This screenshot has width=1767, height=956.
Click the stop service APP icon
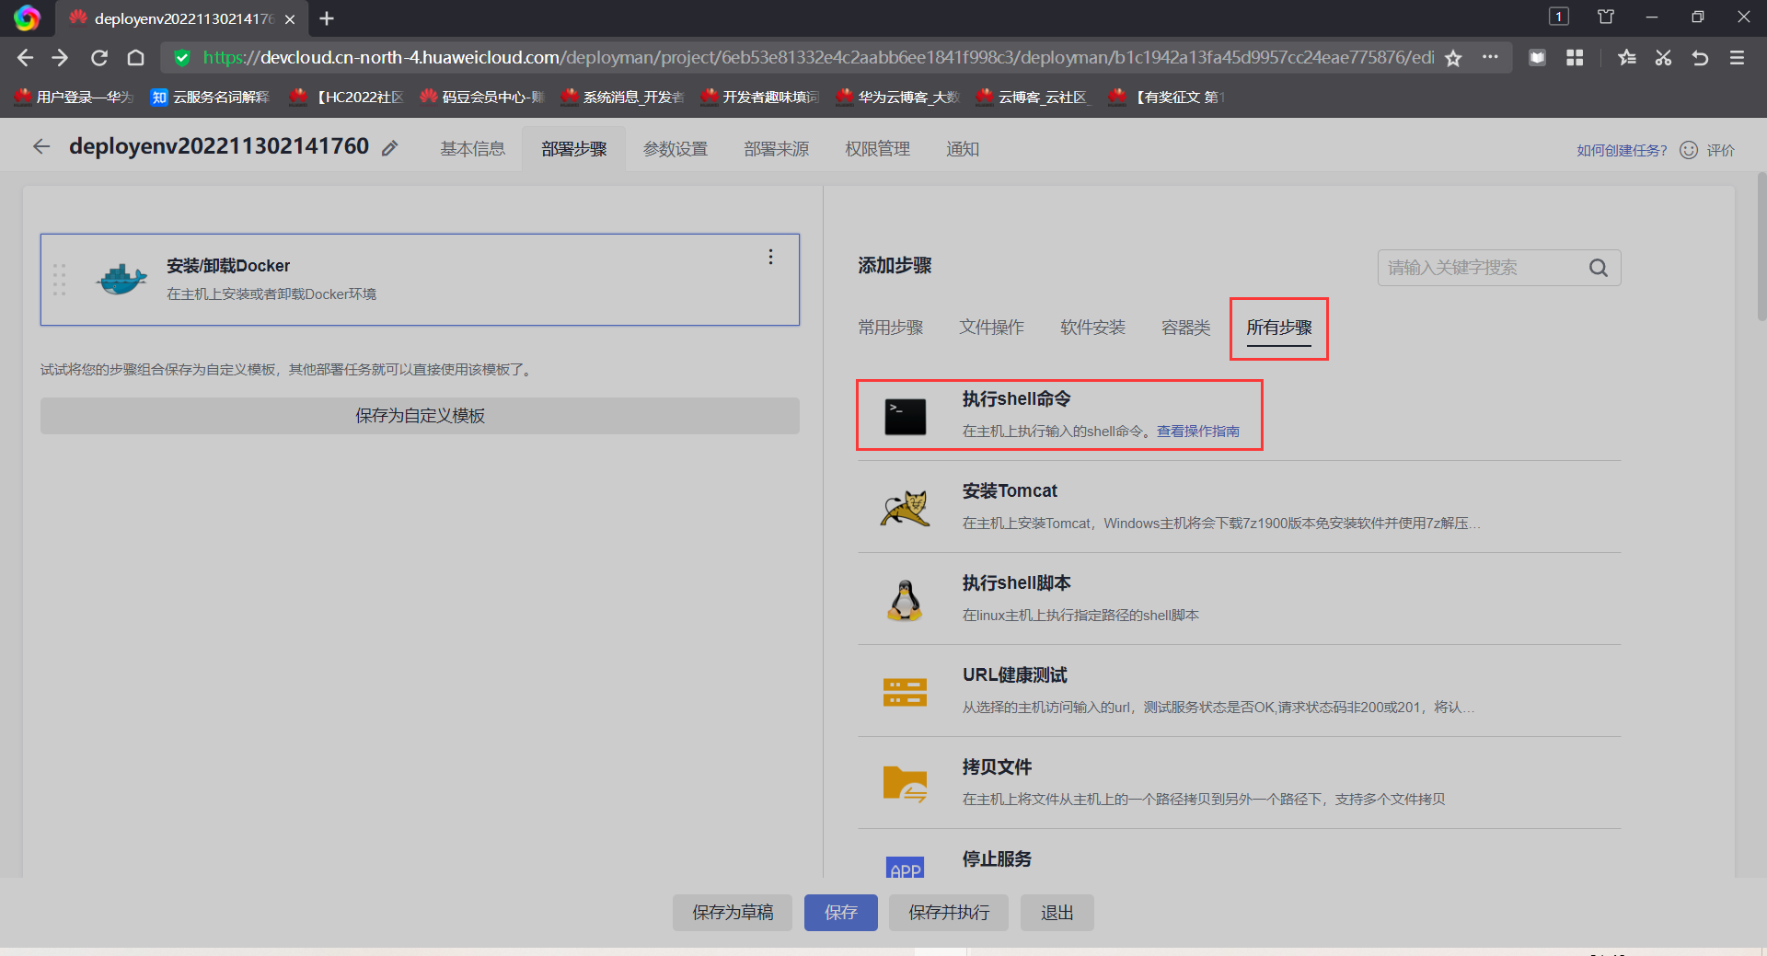[x=905, y=868]
